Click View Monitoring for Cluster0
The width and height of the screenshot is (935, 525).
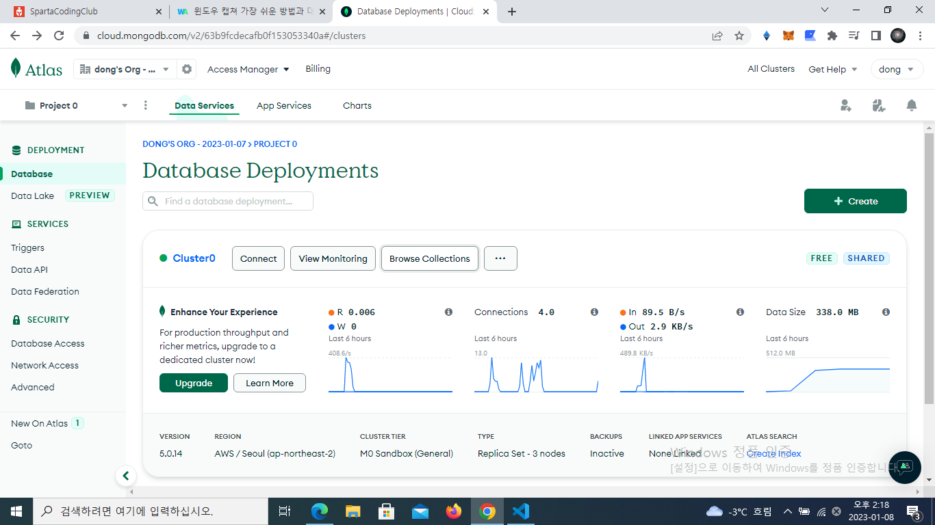point(333,258)
